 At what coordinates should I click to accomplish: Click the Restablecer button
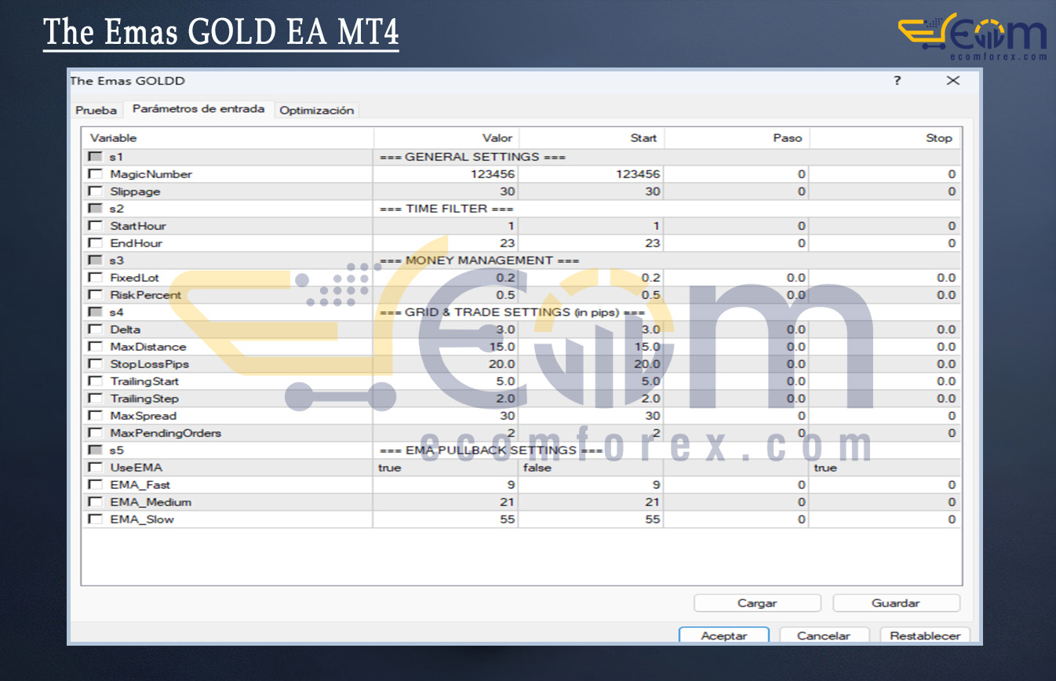point(924,635)
